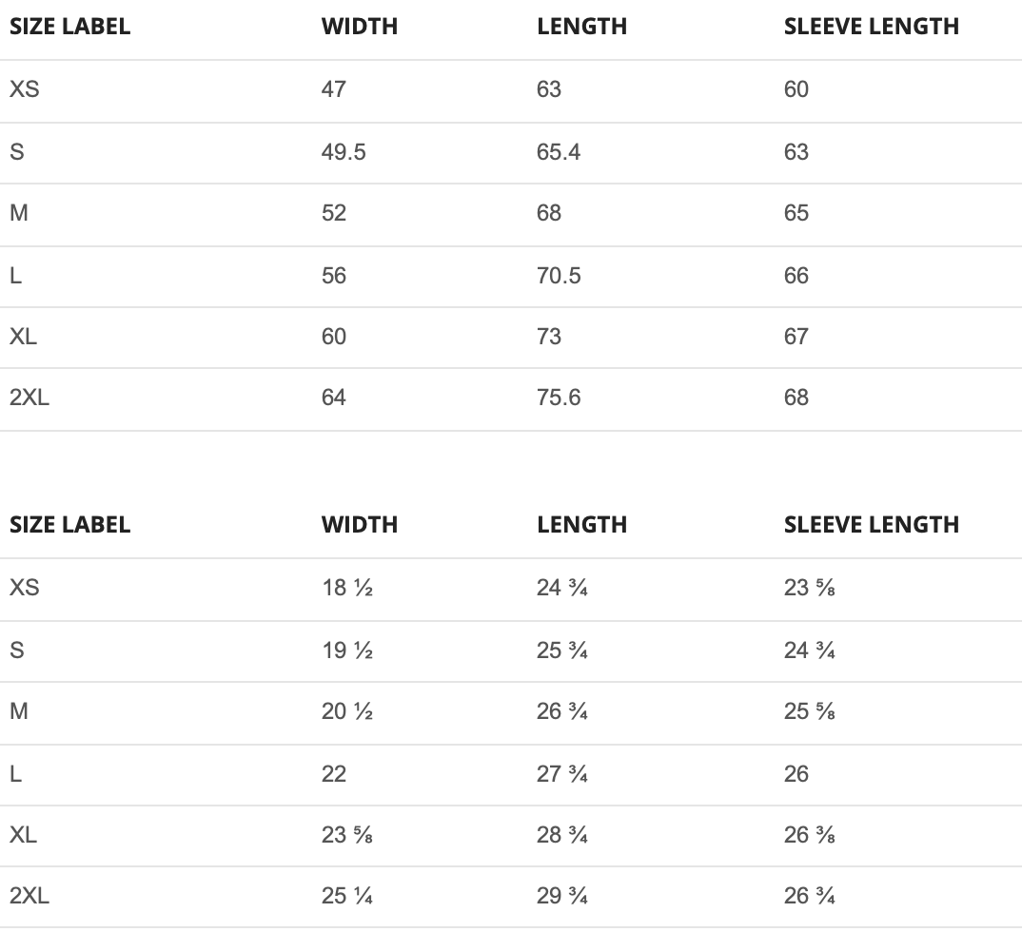1022x932 pixels.
Task: Click the 65.4 length value
Action: pos(559,152)
